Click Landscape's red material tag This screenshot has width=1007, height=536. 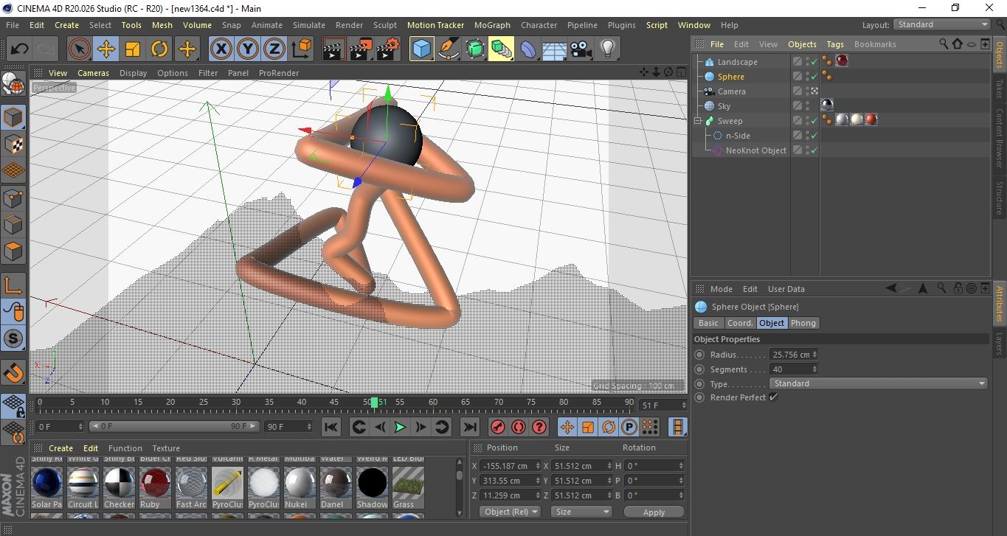pyautogui.click(x=842, y=61)
